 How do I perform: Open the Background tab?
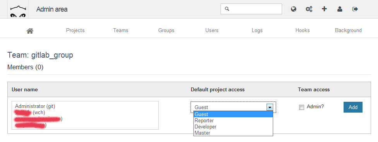(348, 31)
